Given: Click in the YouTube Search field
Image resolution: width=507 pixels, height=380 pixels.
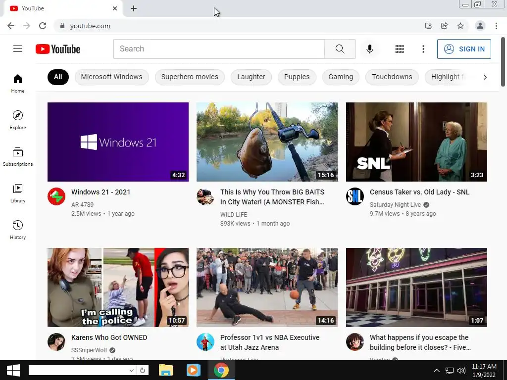Looking at the screenshot, I should [x=219, y=49].
